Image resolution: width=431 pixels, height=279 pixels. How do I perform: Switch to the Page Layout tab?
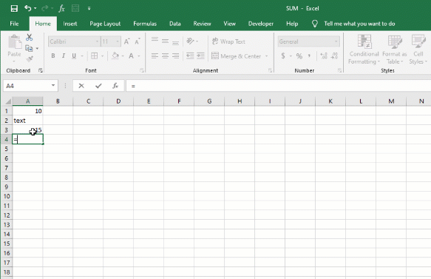coord(105,24)
